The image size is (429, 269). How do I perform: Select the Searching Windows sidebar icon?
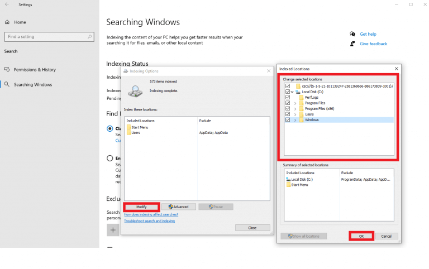coord(7,84)
